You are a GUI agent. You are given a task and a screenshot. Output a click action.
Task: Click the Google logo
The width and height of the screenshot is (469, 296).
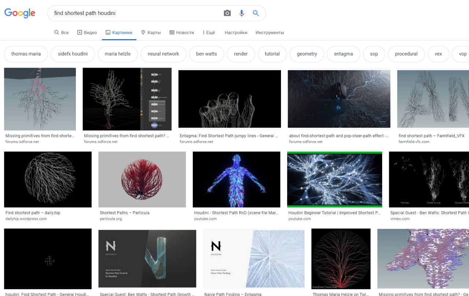20,13
